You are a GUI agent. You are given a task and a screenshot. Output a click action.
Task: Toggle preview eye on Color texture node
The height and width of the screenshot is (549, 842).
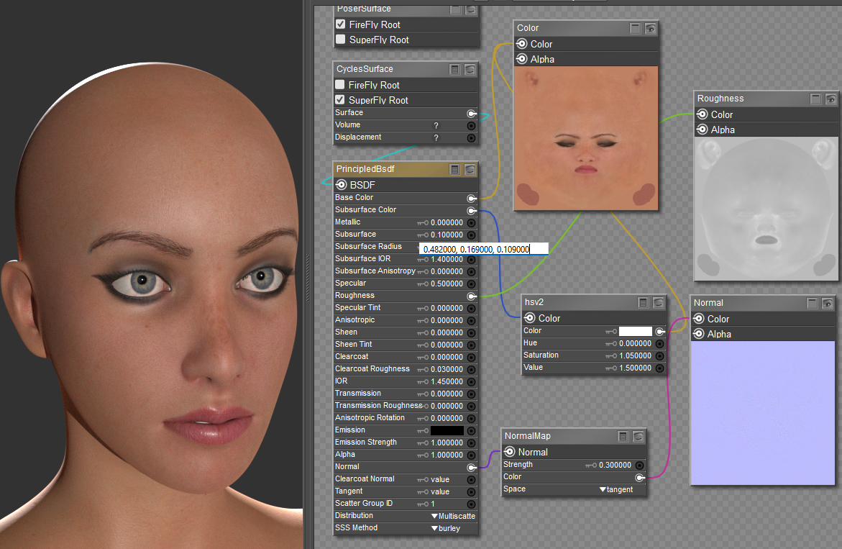click(x=651, y=29)
